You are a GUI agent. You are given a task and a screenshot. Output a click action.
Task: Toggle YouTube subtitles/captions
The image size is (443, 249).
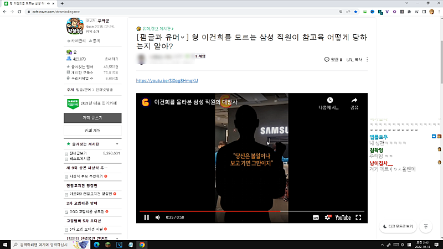click(x=316, y=217)
